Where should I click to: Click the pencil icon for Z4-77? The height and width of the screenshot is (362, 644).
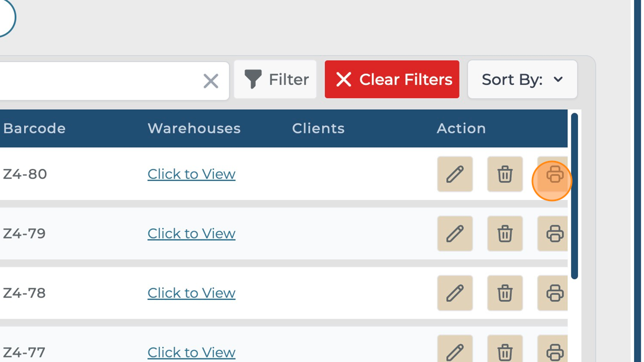coord(455,351)
